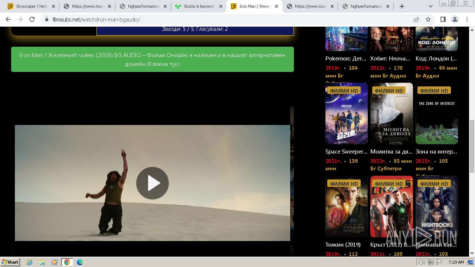Open Microsoft Edge from the taskbar
Image resolution: width=475 pixels, height=267 pixels.
pos(80,262)
